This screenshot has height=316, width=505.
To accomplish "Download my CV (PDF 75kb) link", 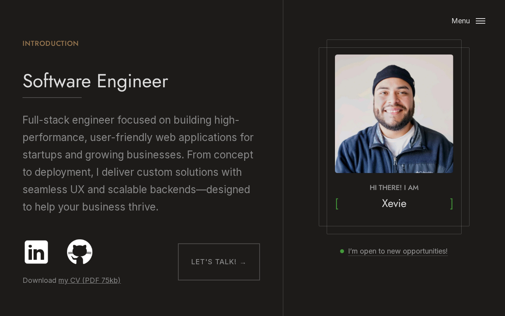I will (90, 280).
